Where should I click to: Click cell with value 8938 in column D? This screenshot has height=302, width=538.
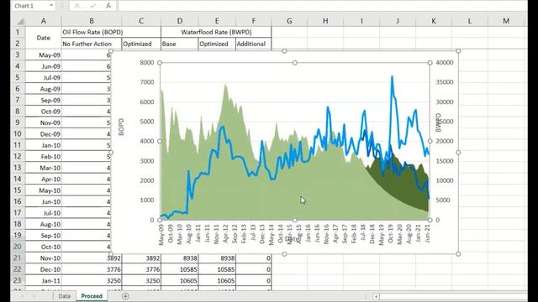pyautogui.click(x=179, y=258)
